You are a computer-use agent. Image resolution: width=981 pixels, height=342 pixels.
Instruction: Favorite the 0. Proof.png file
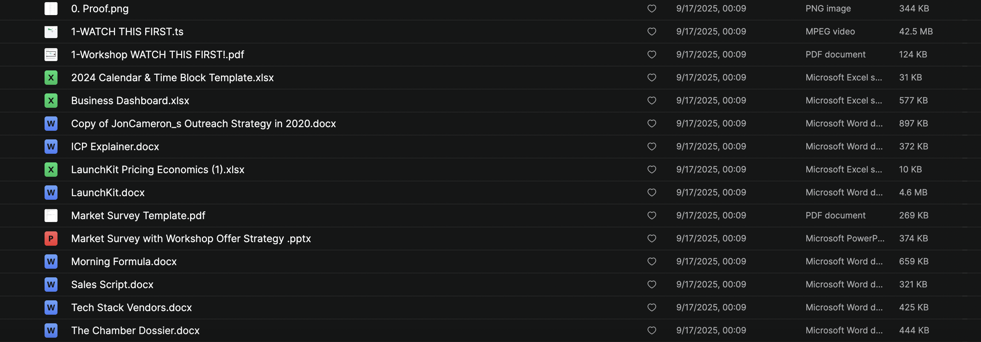[651, 8]
